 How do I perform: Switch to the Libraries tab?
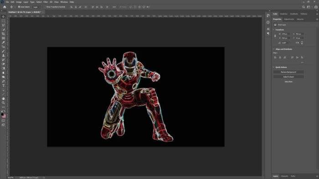click(x=300, y=19)
